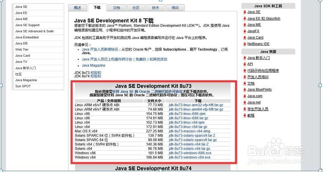
Task: Open the 文档 tab
Action: [116, 8]
